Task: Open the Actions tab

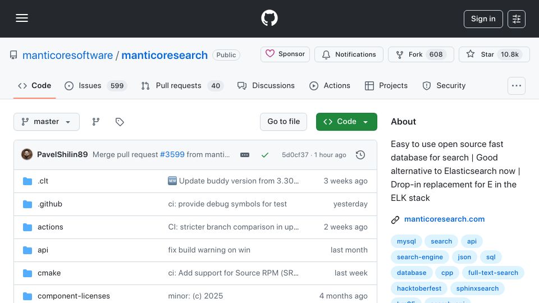Action: [330, 85]
